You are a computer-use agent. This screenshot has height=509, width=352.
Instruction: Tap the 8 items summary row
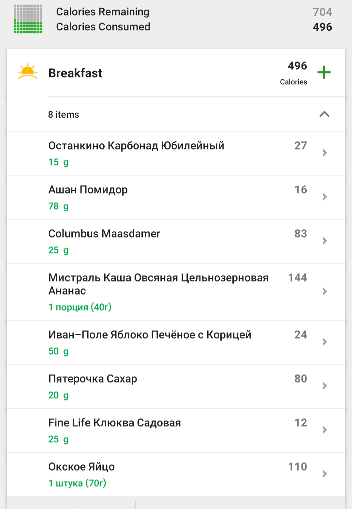[64, 114]
